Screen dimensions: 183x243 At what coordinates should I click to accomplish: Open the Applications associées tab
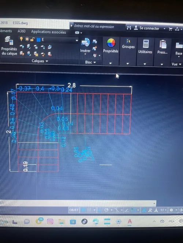pyautogui.click(x=49, y=32)
